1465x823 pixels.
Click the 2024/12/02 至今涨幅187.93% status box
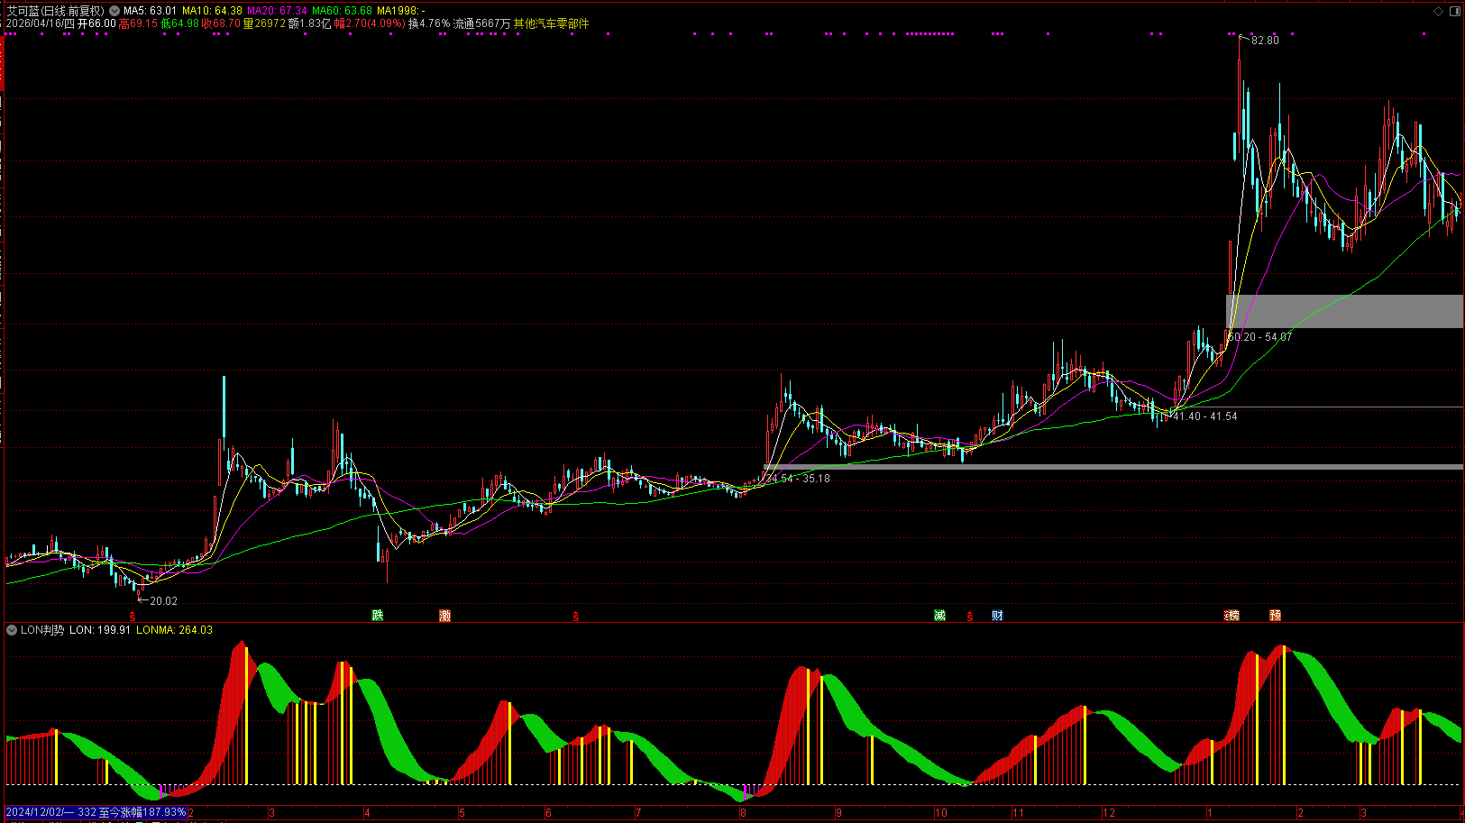[x=96, y=812]
